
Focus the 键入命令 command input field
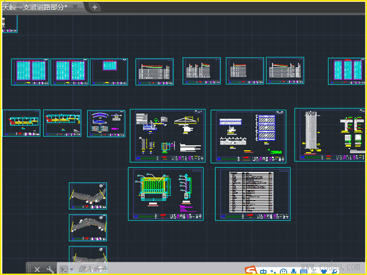click(x=94, y=269)
